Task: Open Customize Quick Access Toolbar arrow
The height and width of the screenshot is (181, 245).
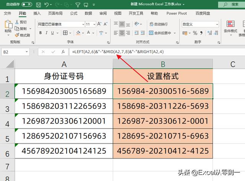Action: (x=94, y=5)
